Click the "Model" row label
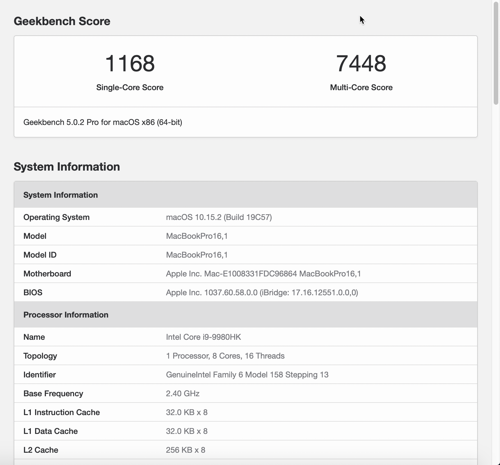Image resolution: width=500 pixels, height=465 pixels. [x=35, y=236]
